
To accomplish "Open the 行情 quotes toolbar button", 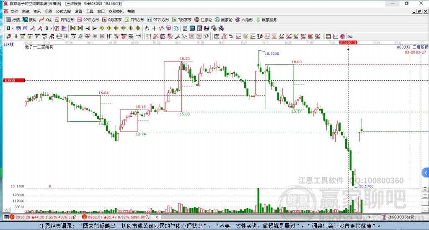I will tap(13, 20).
